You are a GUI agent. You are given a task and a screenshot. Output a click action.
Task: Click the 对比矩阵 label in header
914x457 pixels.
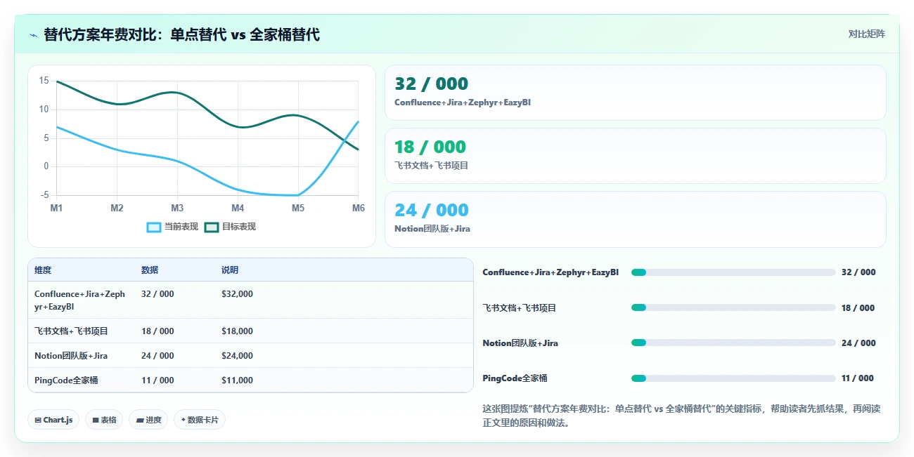pyautogui.click(x=866, y=34)
